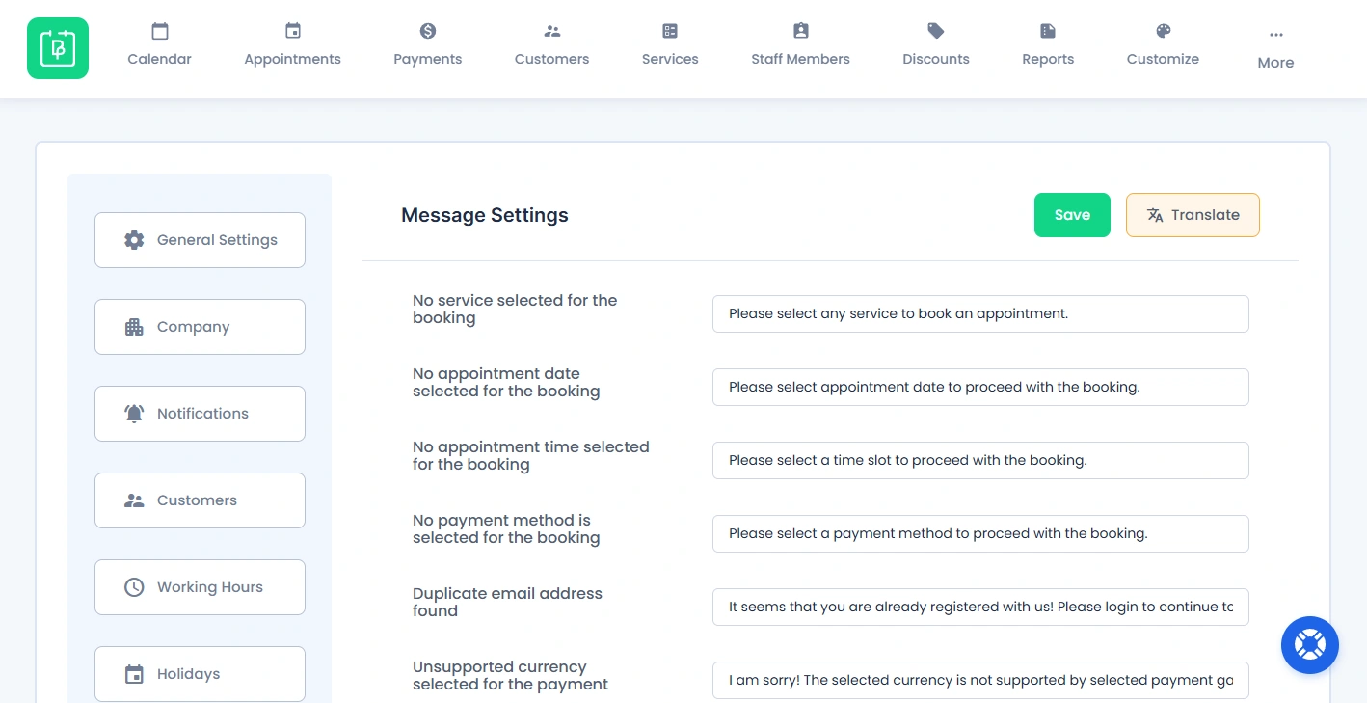Click the 'Message Settings' heading
This screenshot has width=1367, height=703.
(485, 215)
